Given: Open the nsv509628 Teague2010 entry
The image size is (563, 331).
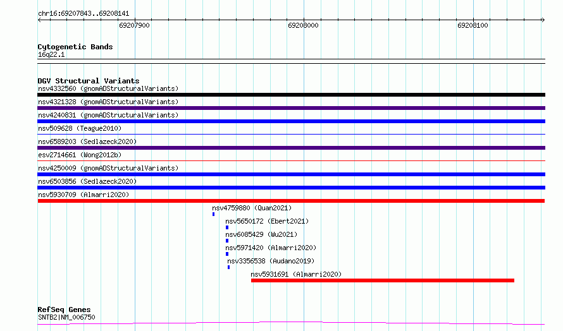Looking at the screenshot, I should tap(80, 128).
